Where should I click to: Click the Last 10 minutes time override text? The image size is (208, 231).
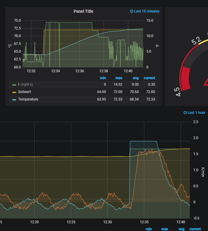(147, 11)
